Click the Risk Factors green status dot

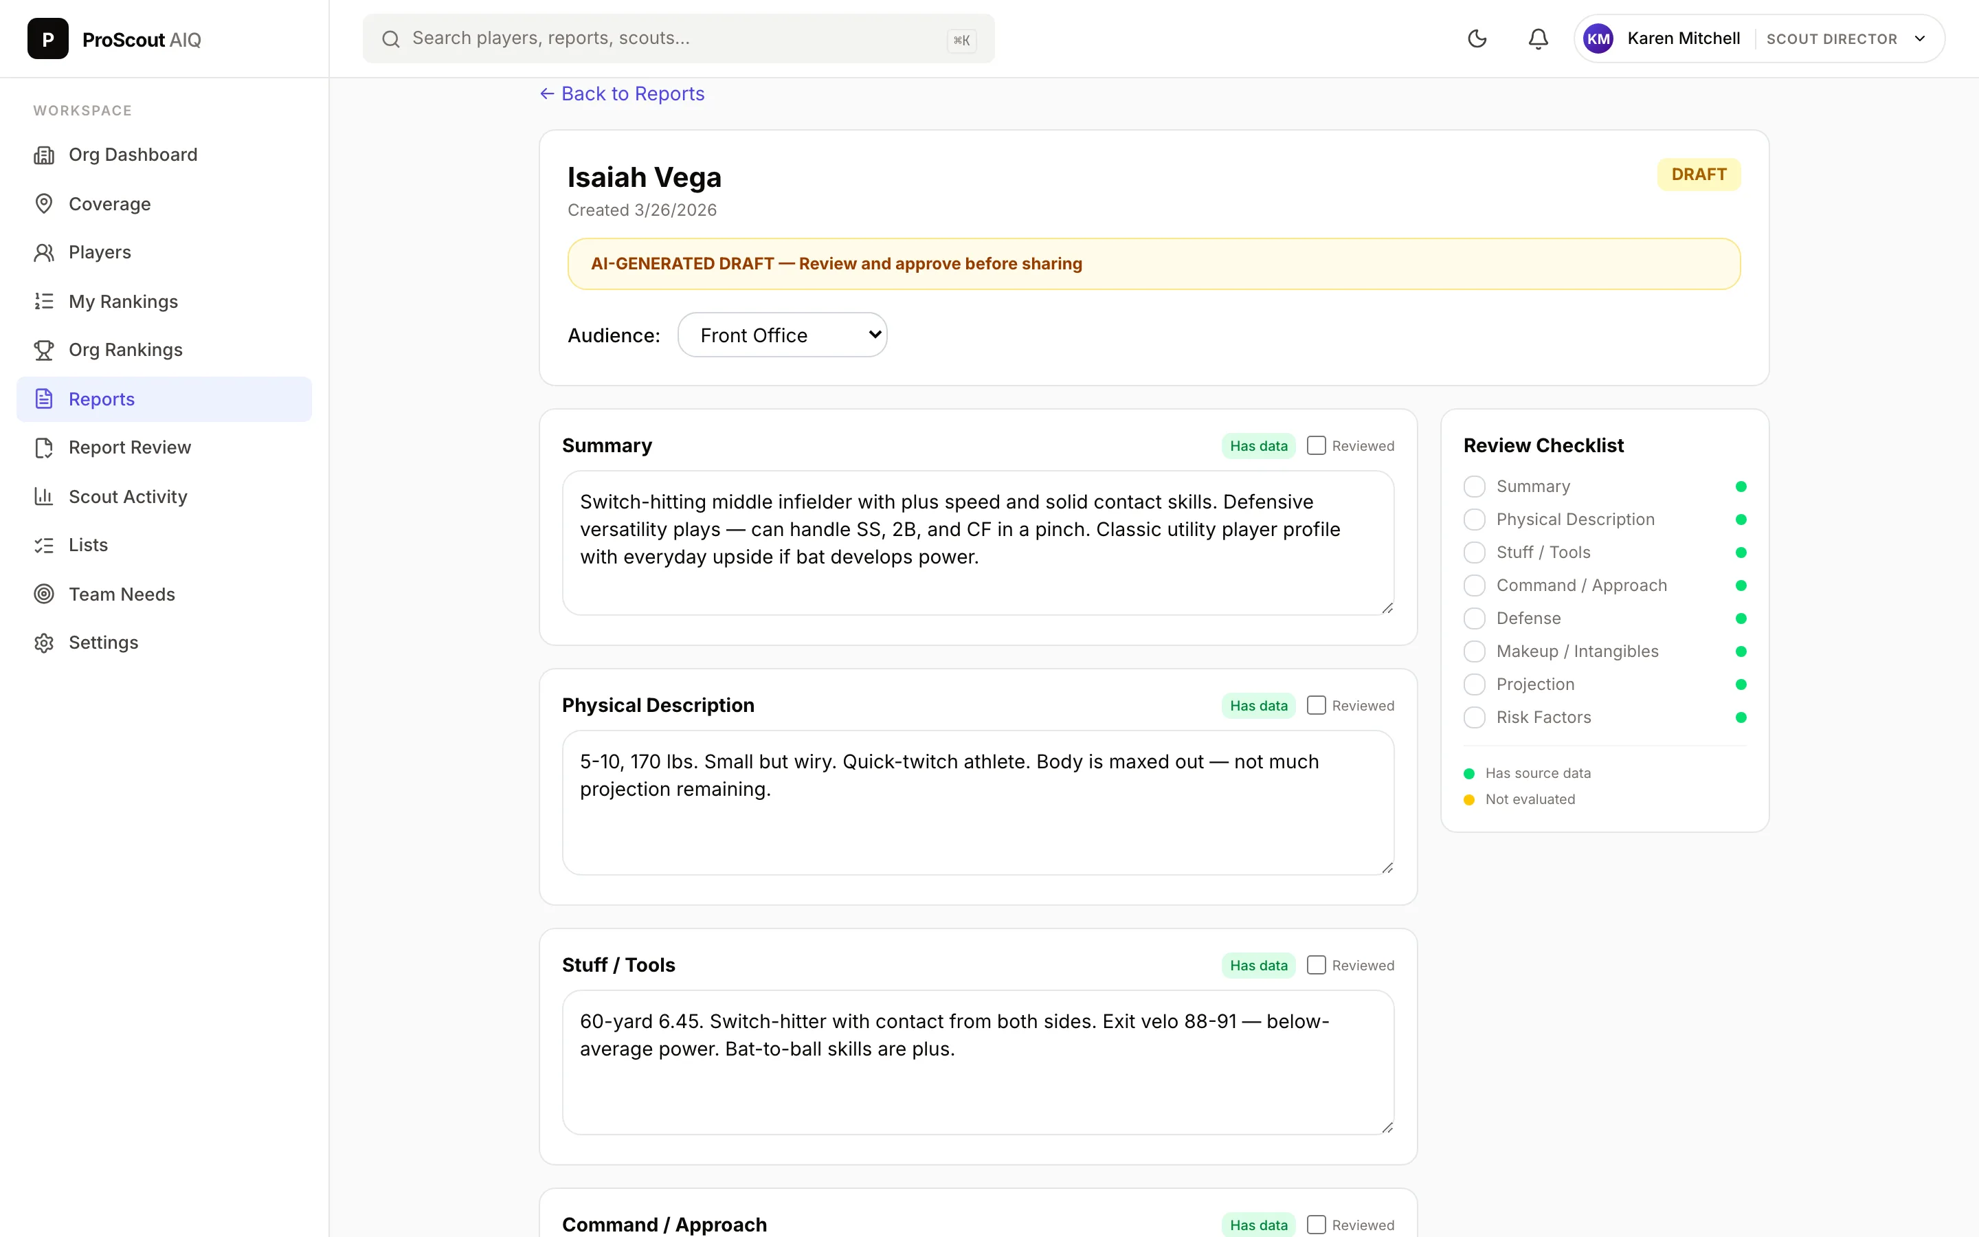(x=1741, y=717)
